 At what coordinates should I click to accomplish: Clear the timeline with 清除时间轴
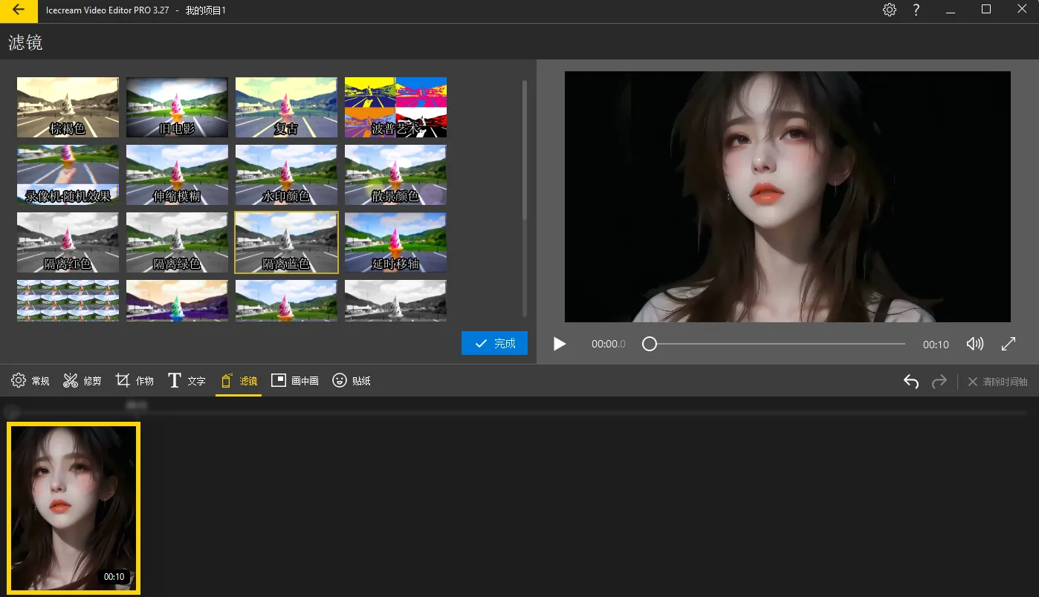tap(997, 381)
